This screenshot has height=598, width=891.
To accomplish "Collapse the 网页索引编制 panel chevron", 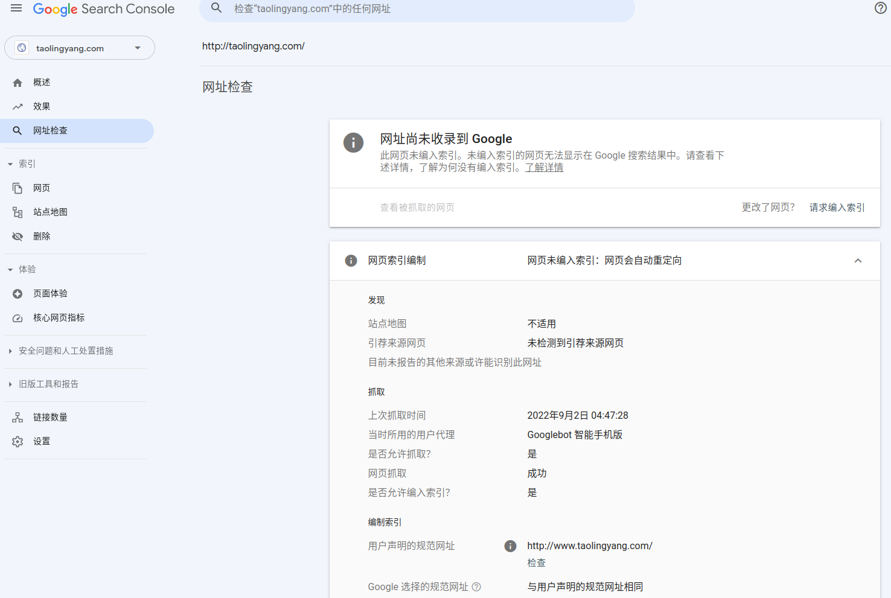I will [858, 261].
